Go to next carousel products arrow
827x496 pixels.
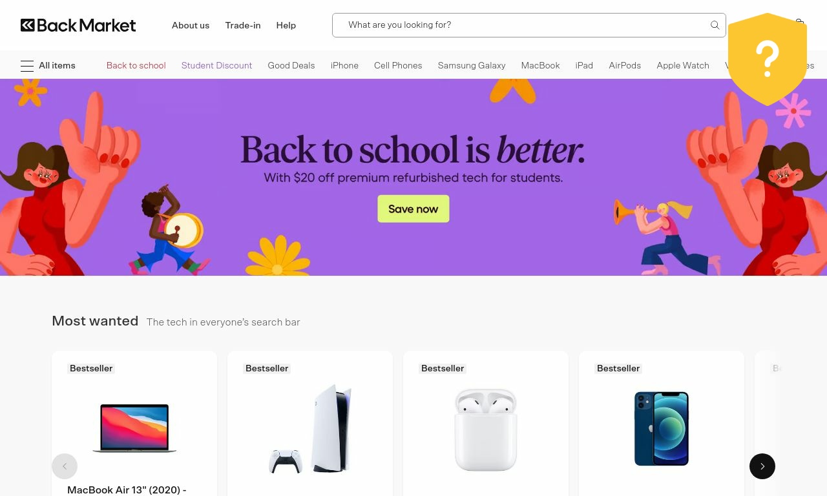[x=762, y=466]
